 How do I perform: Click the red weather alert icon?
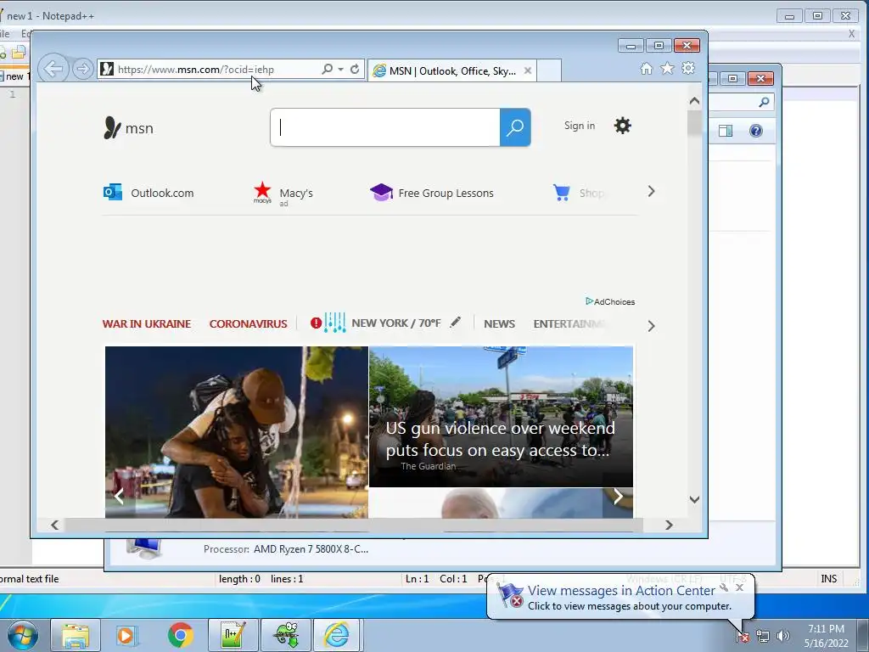coord(316,323)
